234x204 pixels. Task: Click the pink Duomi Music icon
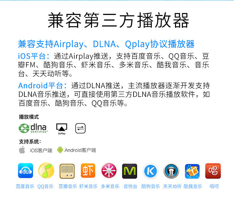click(109, 170)
